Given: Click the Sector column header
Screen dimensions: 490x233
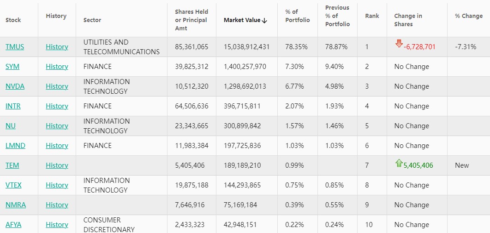Looking at the screenshot, I should (x=92, y=20).
